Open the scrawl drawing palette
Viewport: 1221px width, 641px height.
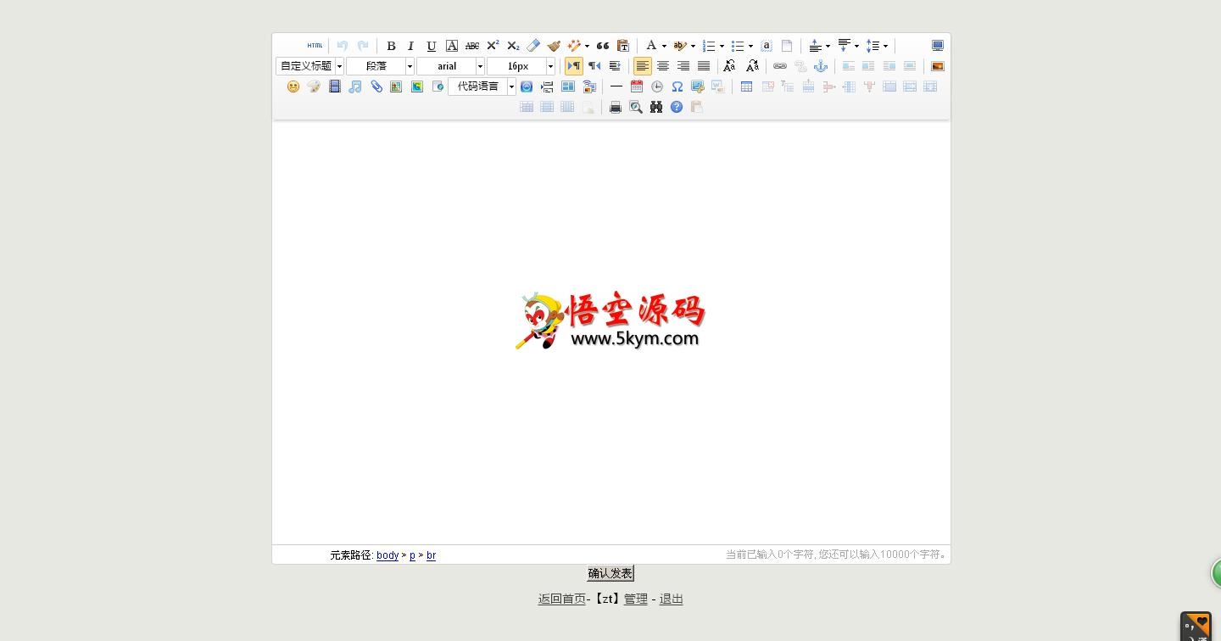click(314, 86)
